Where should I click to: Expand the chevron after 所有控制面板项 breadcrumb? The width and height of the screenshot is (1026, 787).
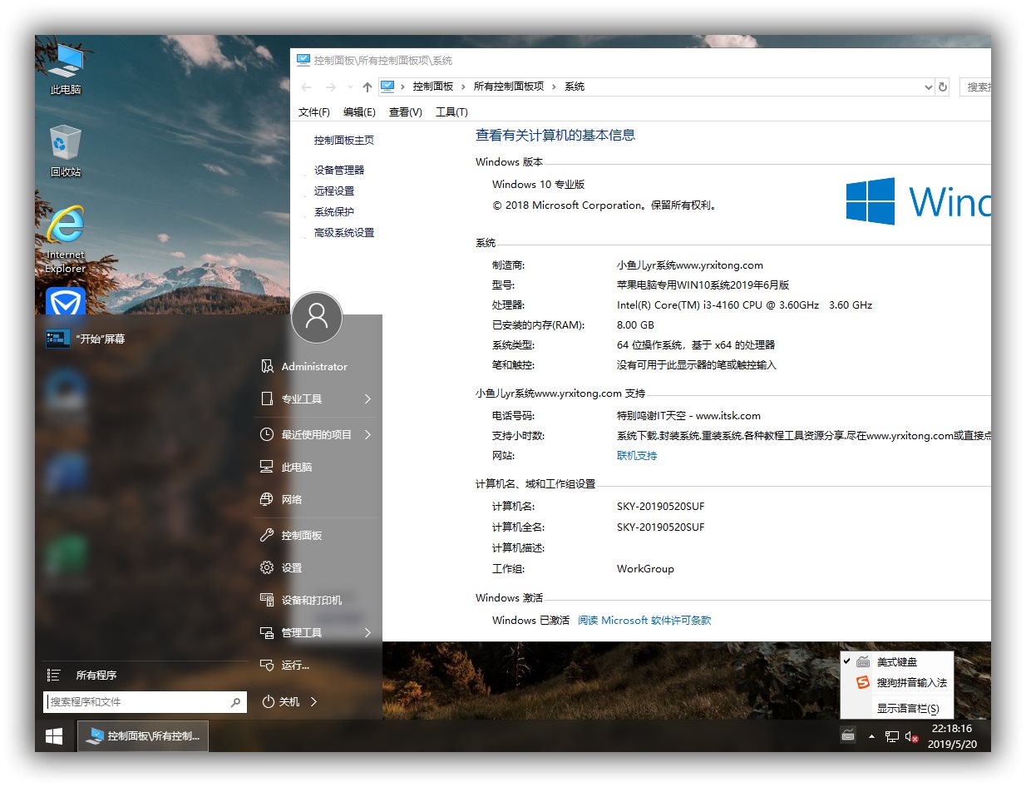[x=555, y=87]
